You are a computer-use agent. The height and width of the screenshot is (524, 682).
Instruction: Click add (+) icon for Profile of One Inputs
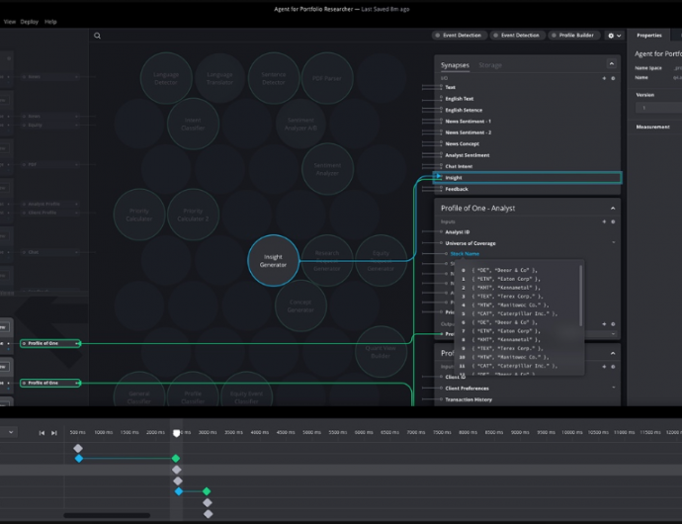tap(604, 221)
